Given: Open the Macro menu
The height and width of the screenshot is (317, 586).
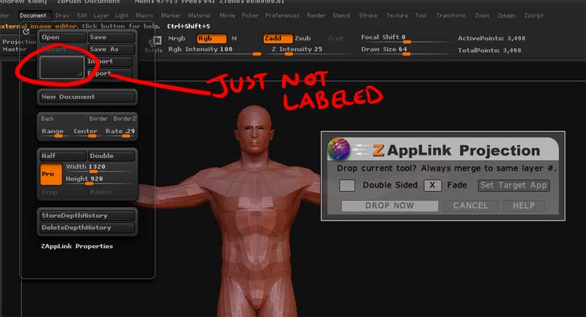Looking at the screenshot, I should [x=144, y=15].
